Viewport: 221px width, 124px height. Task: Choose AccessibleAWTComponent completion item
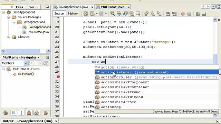[x=157, y=82]
